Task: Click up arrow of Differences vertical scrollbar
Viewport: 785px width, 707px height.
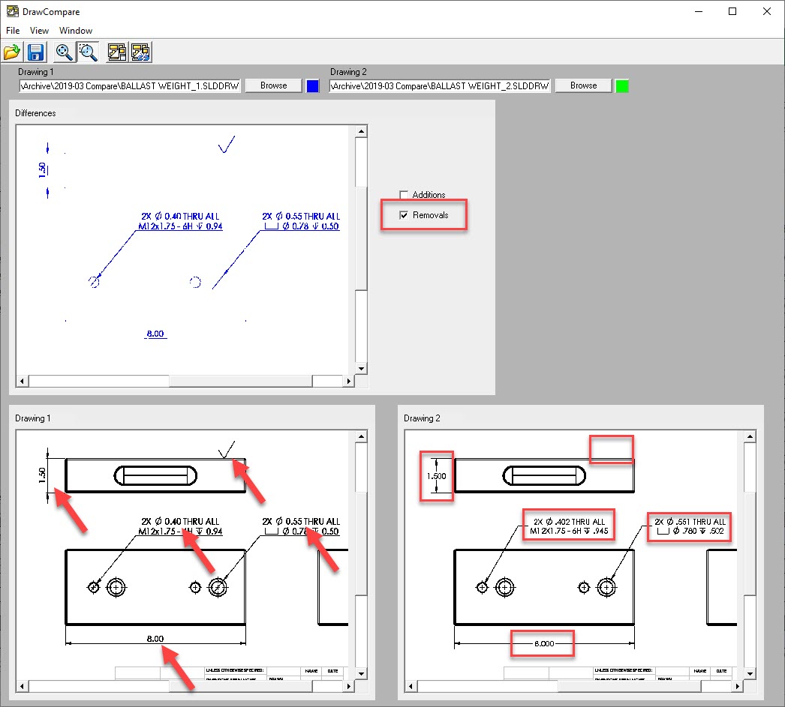Action: (361, 131)
